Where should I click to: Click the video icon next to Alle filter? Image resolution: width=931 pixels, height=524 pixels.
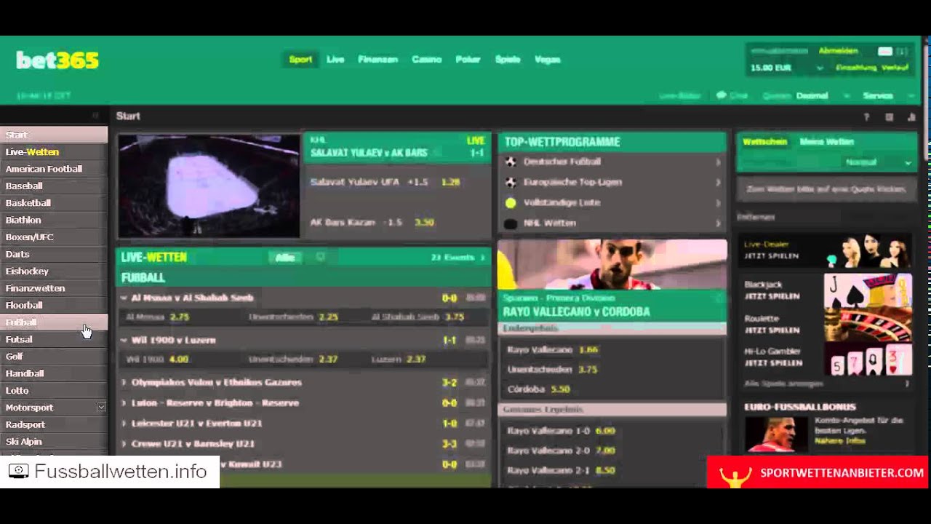320,257
